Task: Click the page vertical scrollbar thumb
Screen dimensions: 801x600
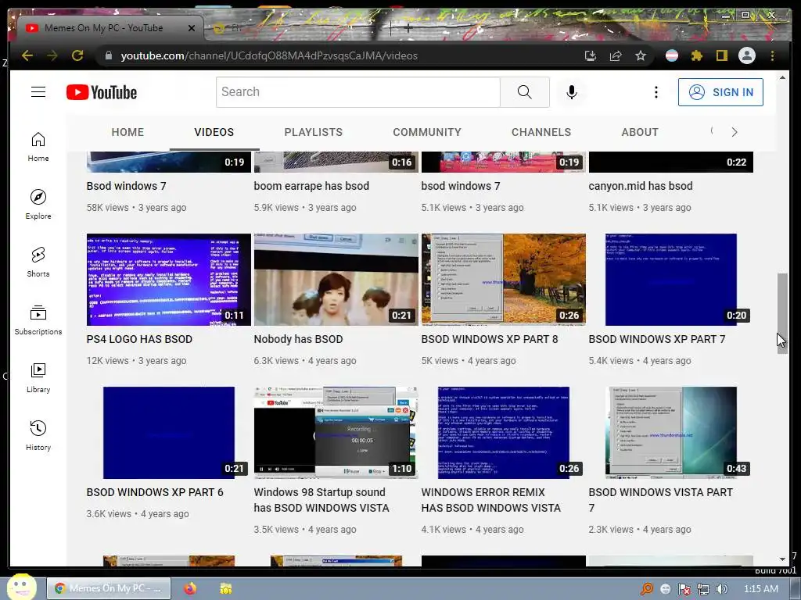Action: (782, 313)
